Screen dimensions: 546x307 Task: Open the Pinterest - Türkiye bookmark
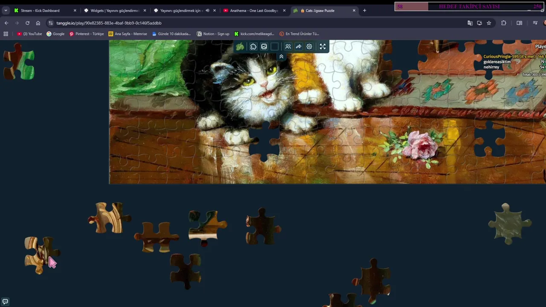(x=87, y=34)
